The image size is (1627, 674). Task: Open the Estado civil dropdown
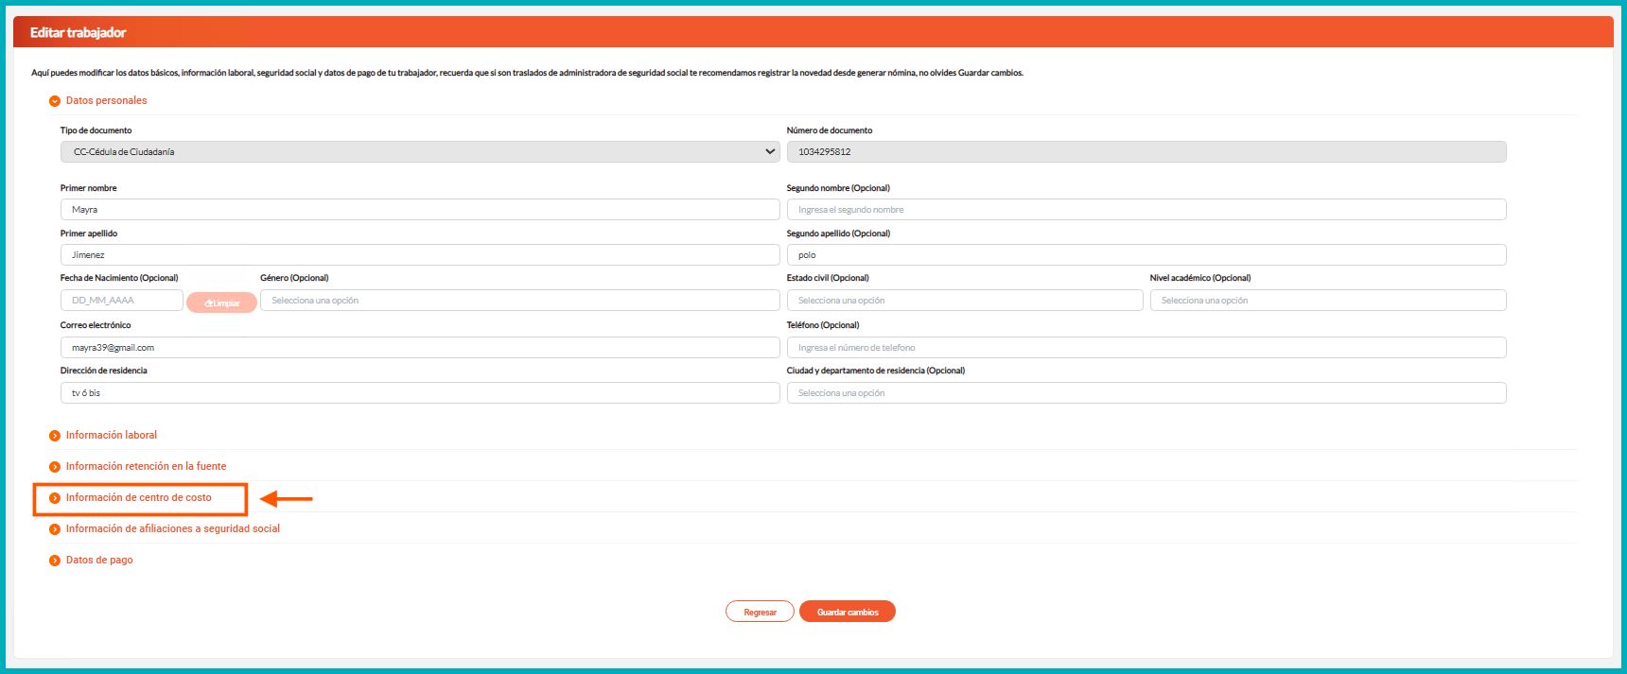point(964,301)
